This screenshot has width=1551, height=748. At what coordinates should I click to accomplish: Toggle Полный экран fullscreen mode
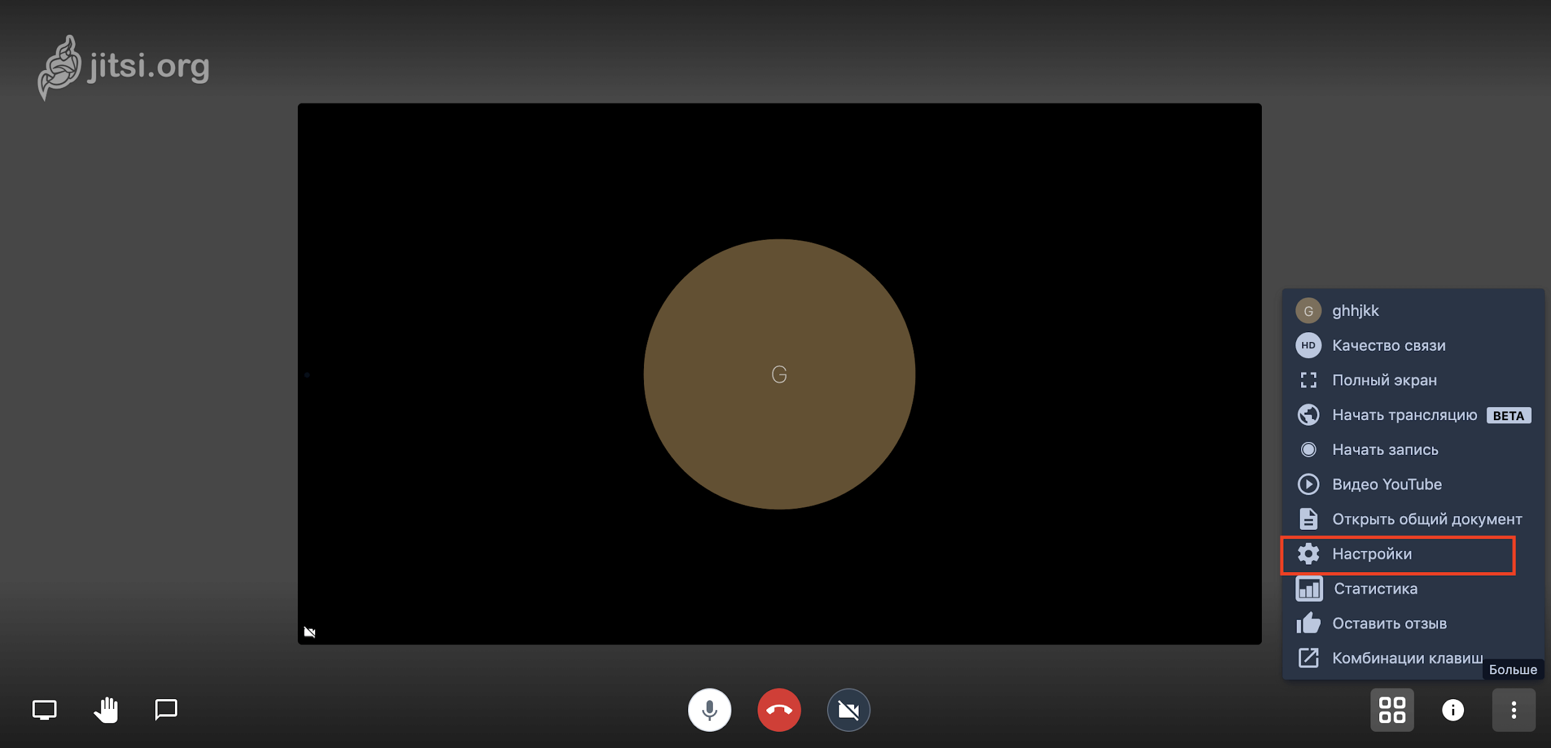click(1383, 380)
